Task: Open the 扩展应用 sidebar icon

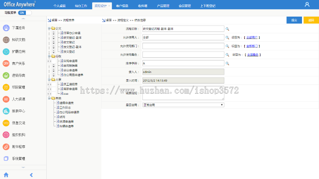Action: (x=6, y=52)
